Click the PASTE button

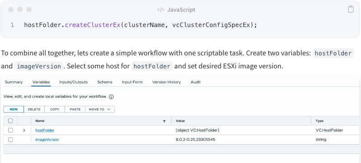(x=75, y=109)
